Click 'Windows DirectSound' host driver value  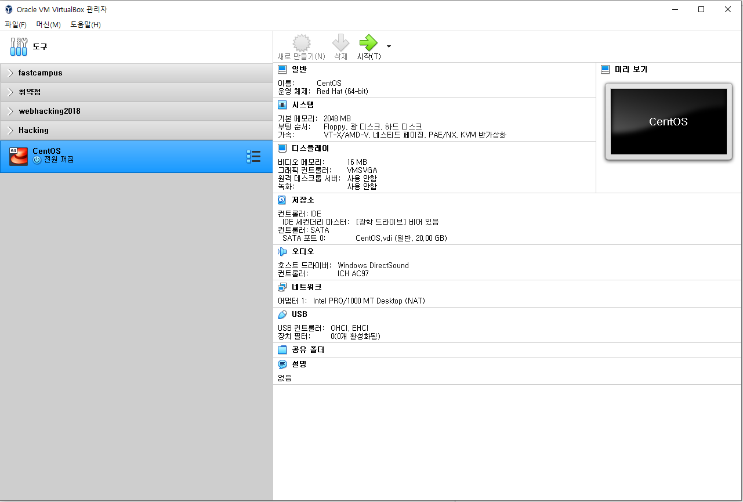(x=373, y=266)
